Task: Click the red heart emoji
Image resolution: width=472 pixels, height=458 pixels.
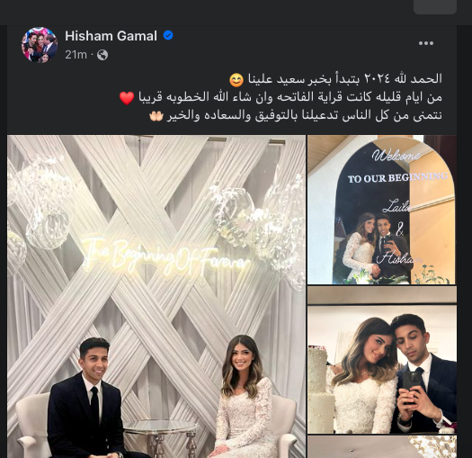Action: point(127,98)
